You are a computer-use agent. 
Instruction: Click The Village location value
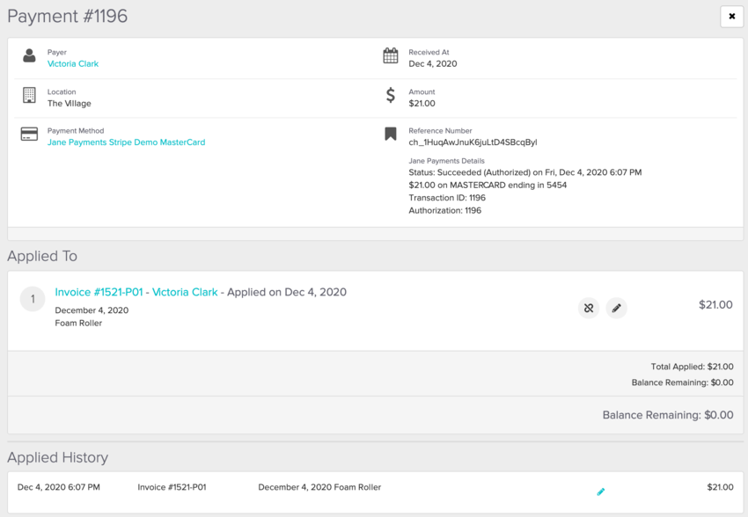coord(70,104)
